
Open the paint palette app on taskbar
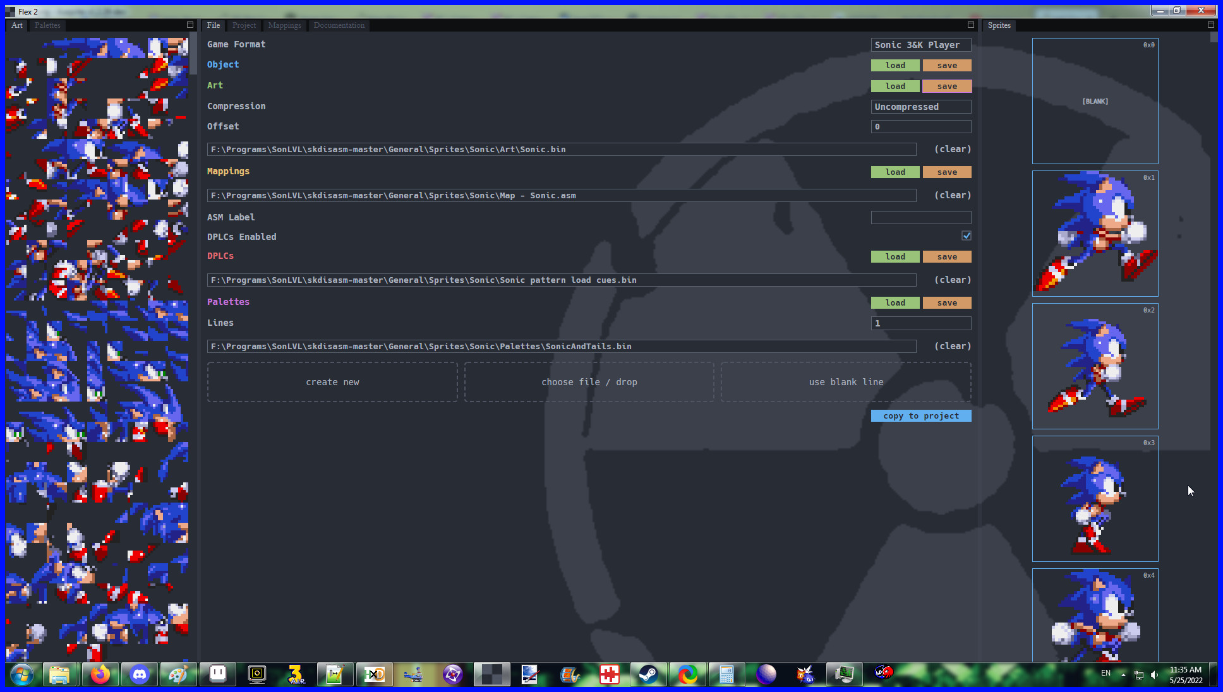click(x=178, y=674)
